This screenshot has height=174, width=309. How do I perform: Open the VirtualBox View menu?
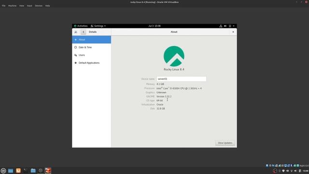point(22,6)
